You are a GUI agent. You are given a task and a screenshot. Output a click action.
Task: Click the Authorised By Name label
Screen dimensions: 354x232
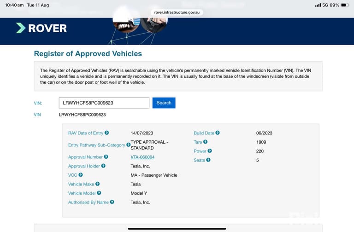click(x=88, y=202)
